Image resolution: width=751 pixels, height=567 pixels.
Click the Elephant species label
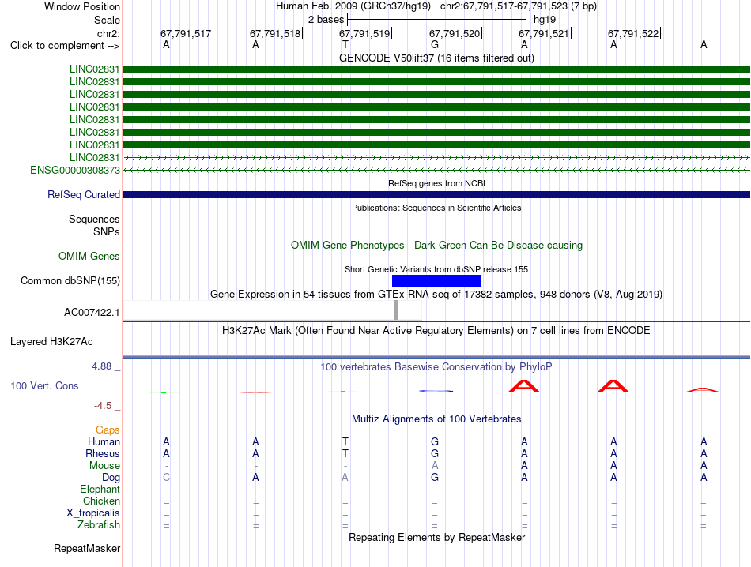100,489
